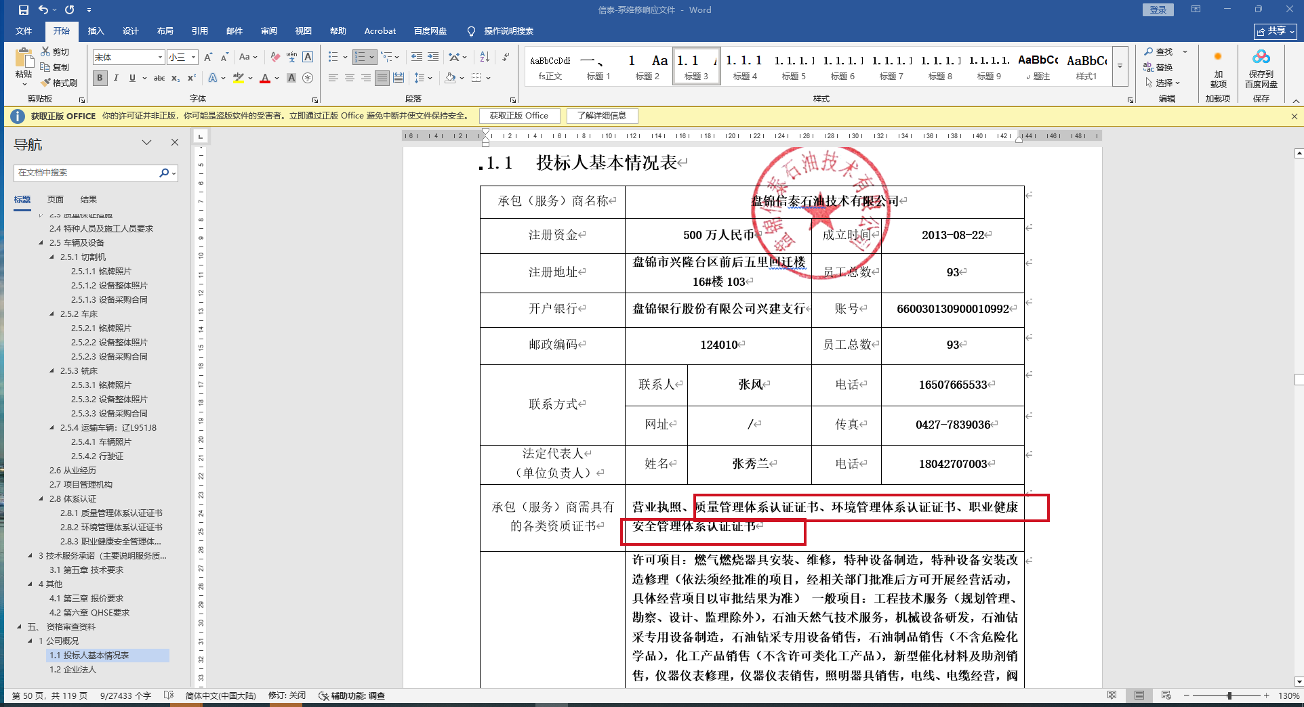
Task: Click 替换 in the editing group
Action: coord(1158,67)
